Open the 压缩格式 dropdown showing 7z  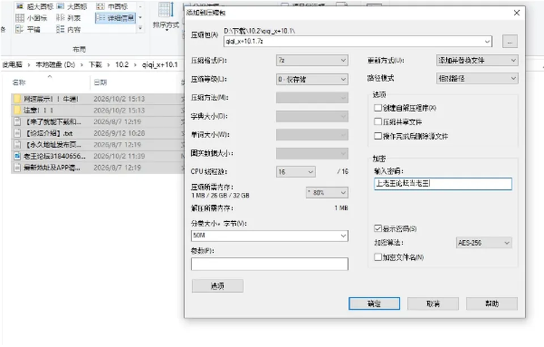312,60
